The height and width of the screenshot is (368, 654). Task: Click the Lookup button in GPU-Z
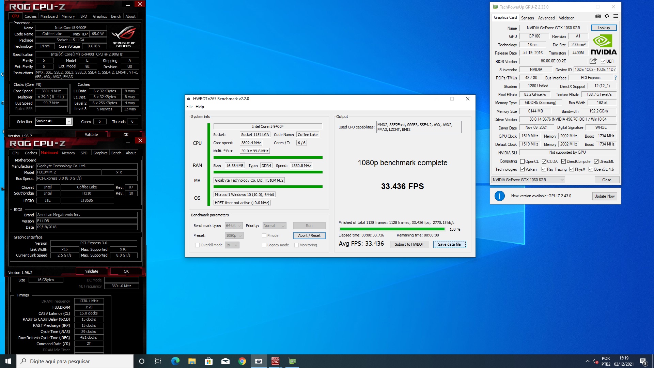click(x=604, y=28)
